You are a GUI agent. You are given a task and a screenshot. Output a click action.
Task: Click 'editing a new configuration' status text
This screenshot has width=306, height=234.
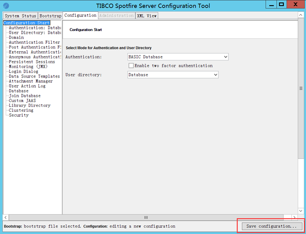142,226
